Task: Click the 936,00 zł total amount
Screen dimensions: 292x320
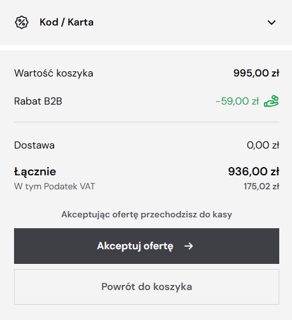Action: [254, 171]
